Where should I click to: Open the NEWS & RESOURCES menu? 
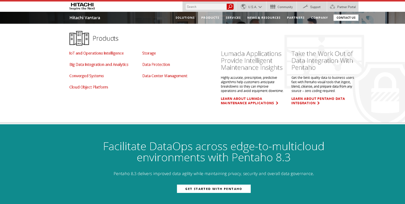(x=264, y=18)
